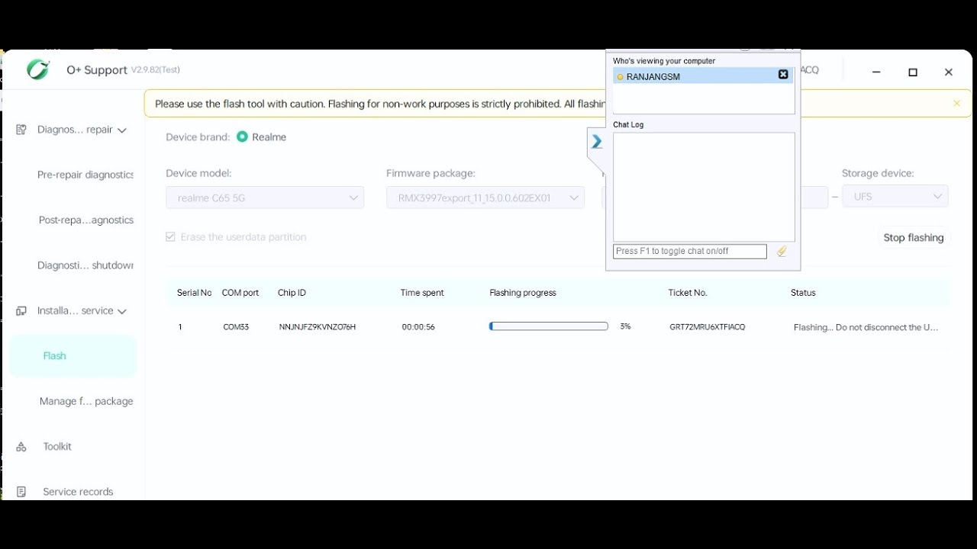977x549 pixels.
Task: Maximize the O+ Support window
Action: click(913, 72)
